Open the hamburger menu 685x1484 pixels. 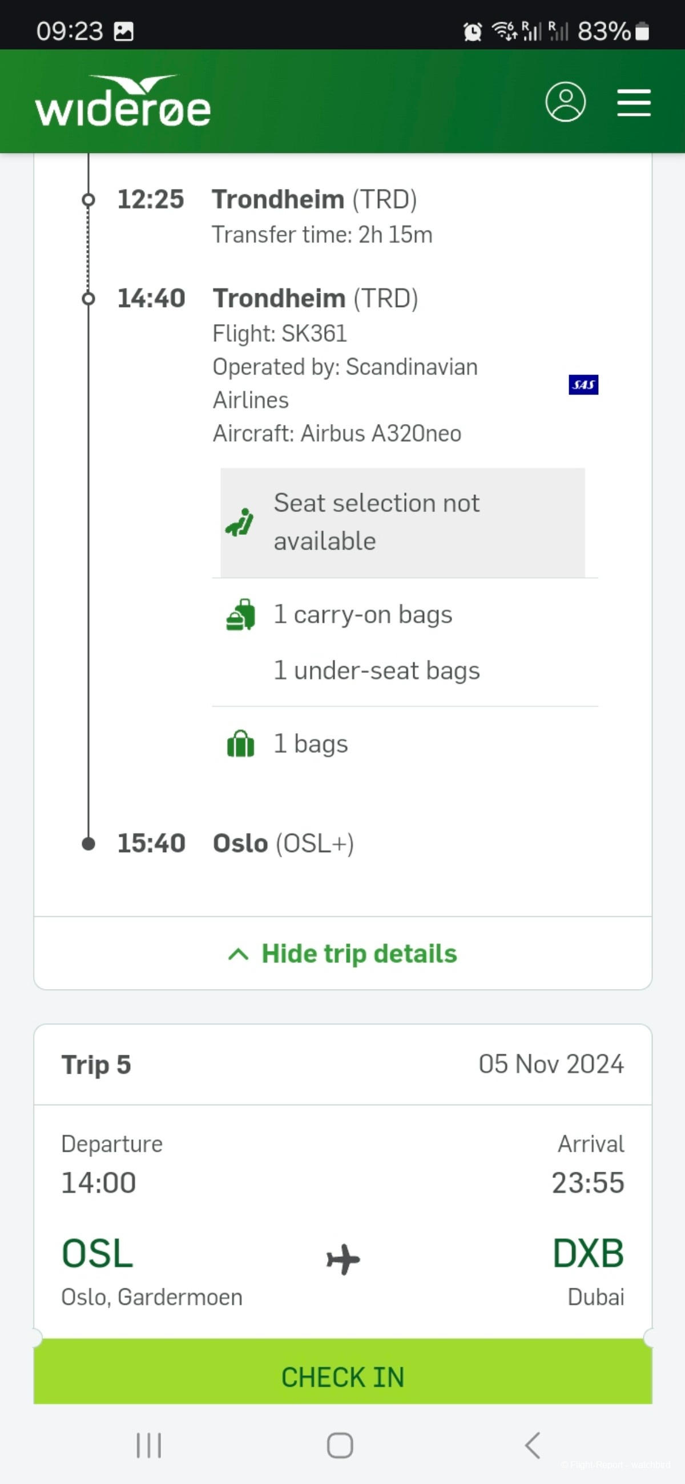(634, 103)
